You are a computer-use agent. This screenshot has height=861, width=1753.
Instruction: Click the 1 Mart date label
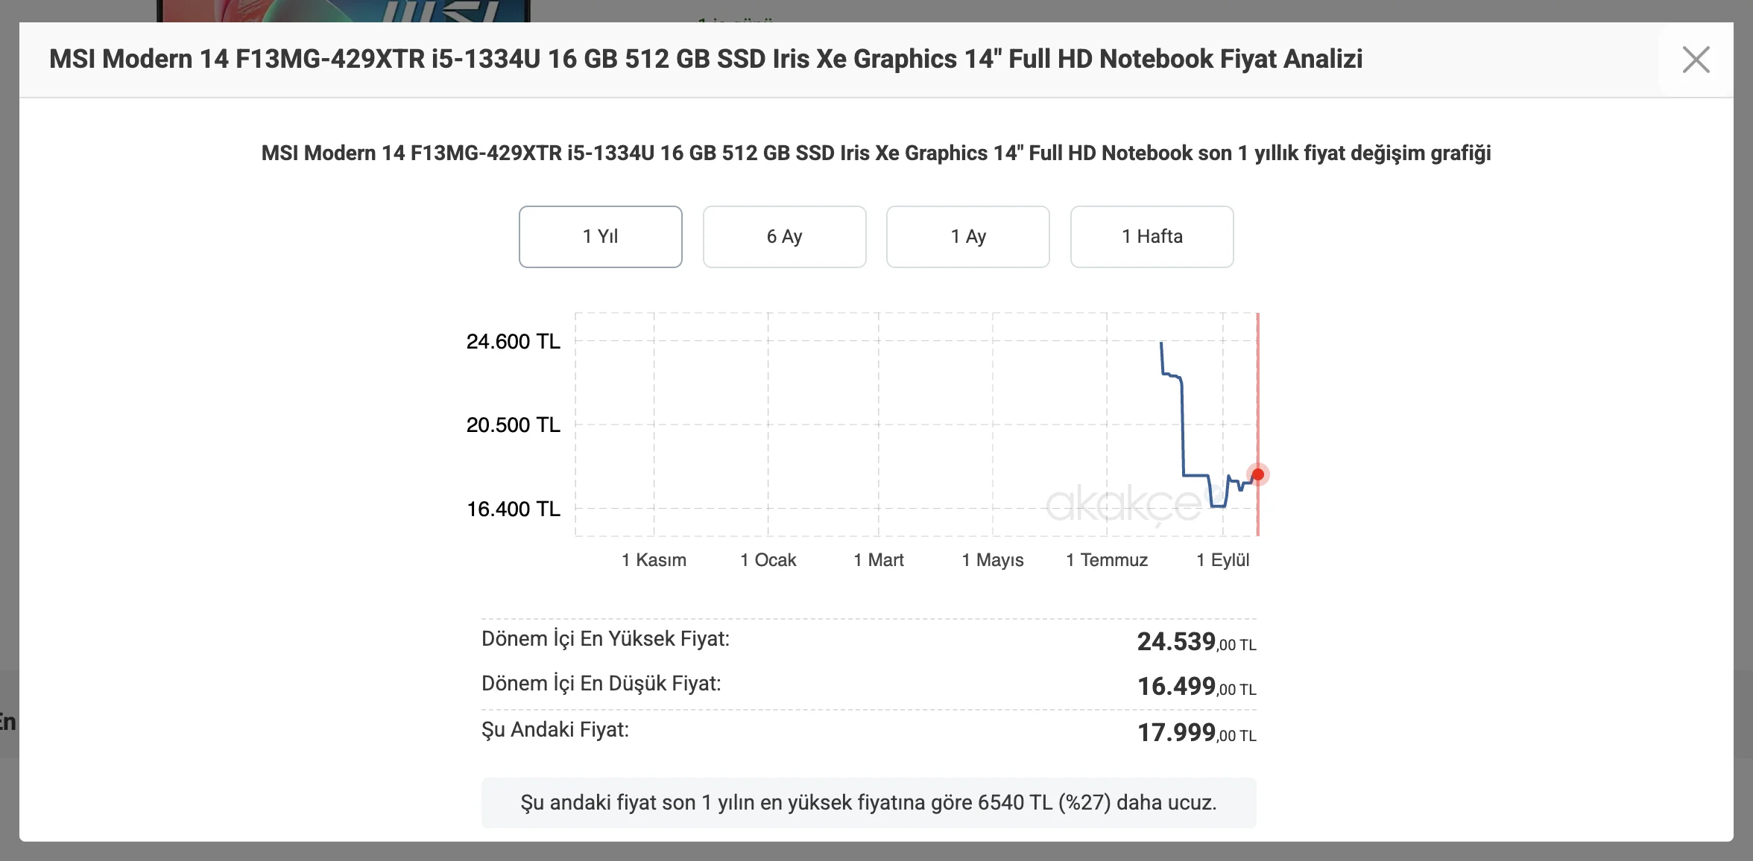tap(878, 560)
